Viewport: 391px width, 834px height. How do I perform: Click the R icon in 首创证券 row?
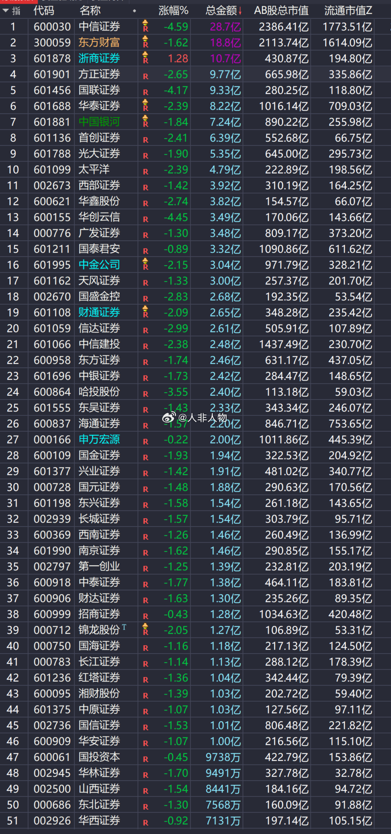(146, 140)
